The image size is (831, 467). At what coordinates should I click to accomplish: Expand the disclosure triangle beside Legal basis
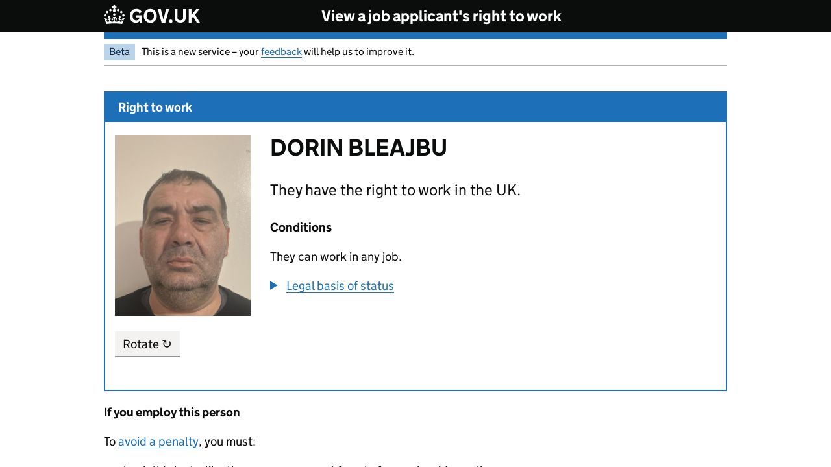(274, 285)
